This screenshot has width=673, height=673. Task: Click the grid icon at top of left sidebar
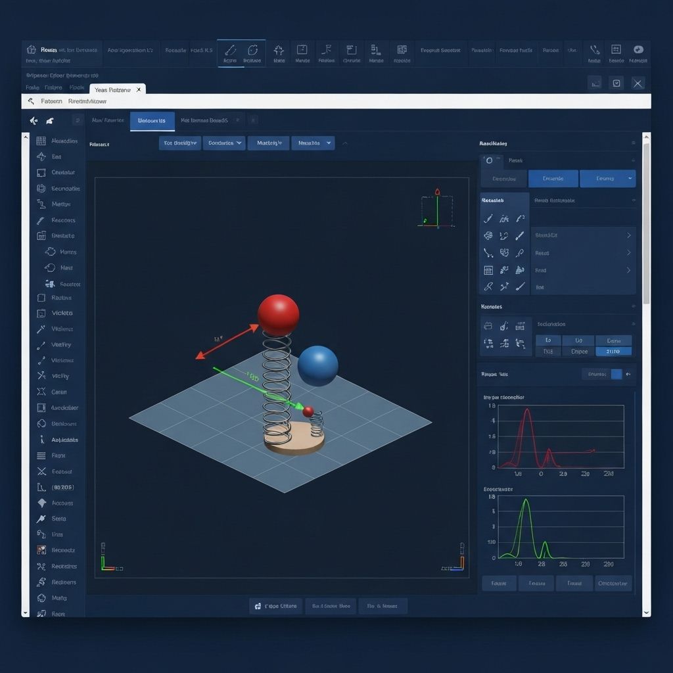[x=41, y=141]
